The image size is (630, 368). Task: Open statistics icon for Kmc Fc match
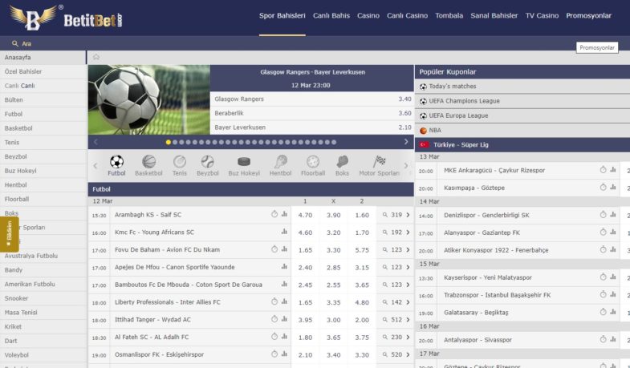[x=284, y=232]
